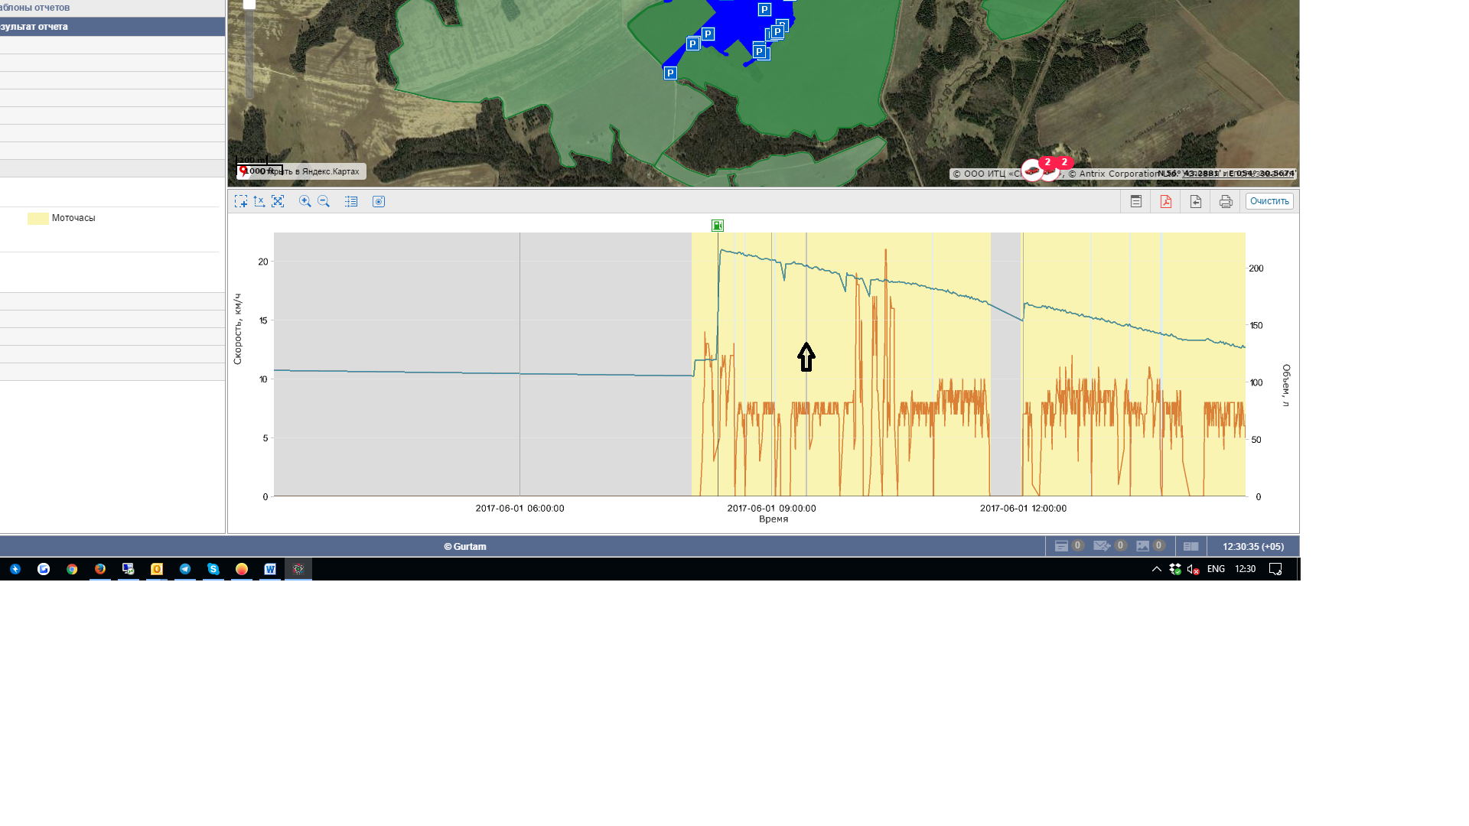Activate the X-axis scaling tool
The height and width of the screenshot is (826, 1469).
click(x=259, y=201)
